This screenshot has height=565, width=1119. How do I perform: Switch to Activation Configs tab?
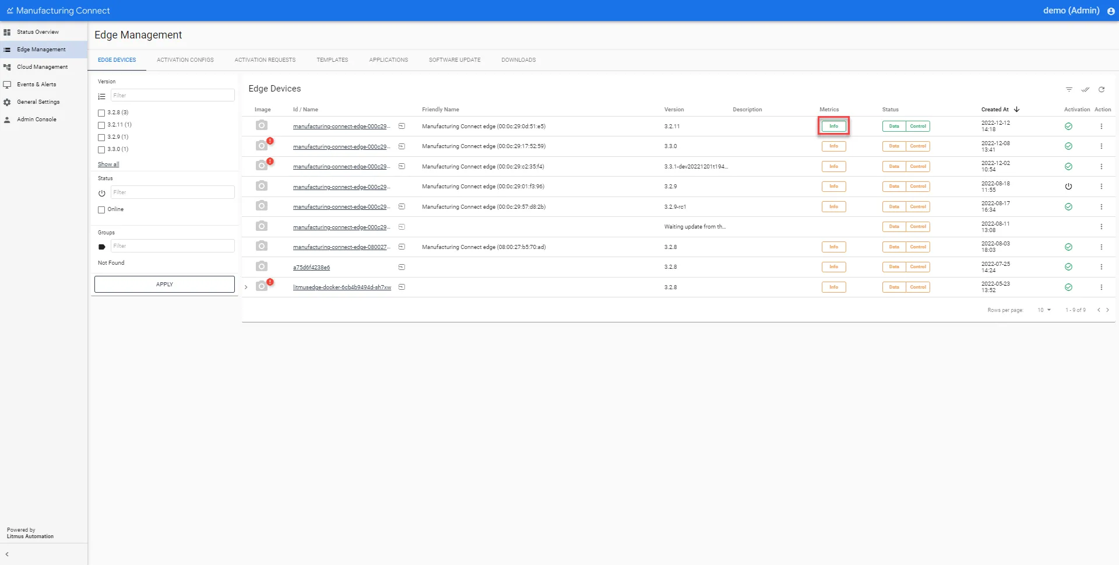point(185,60)
